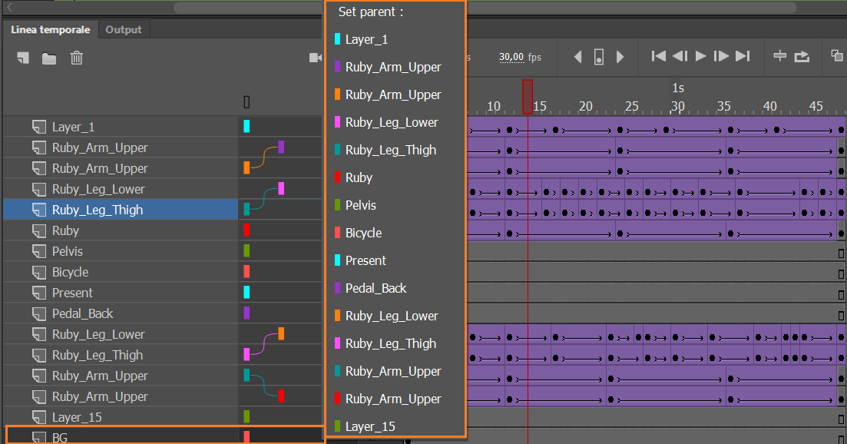Click the red parenting swatch of Ruby layer
The height and width of the screenshot is (444, 847).
246,230
